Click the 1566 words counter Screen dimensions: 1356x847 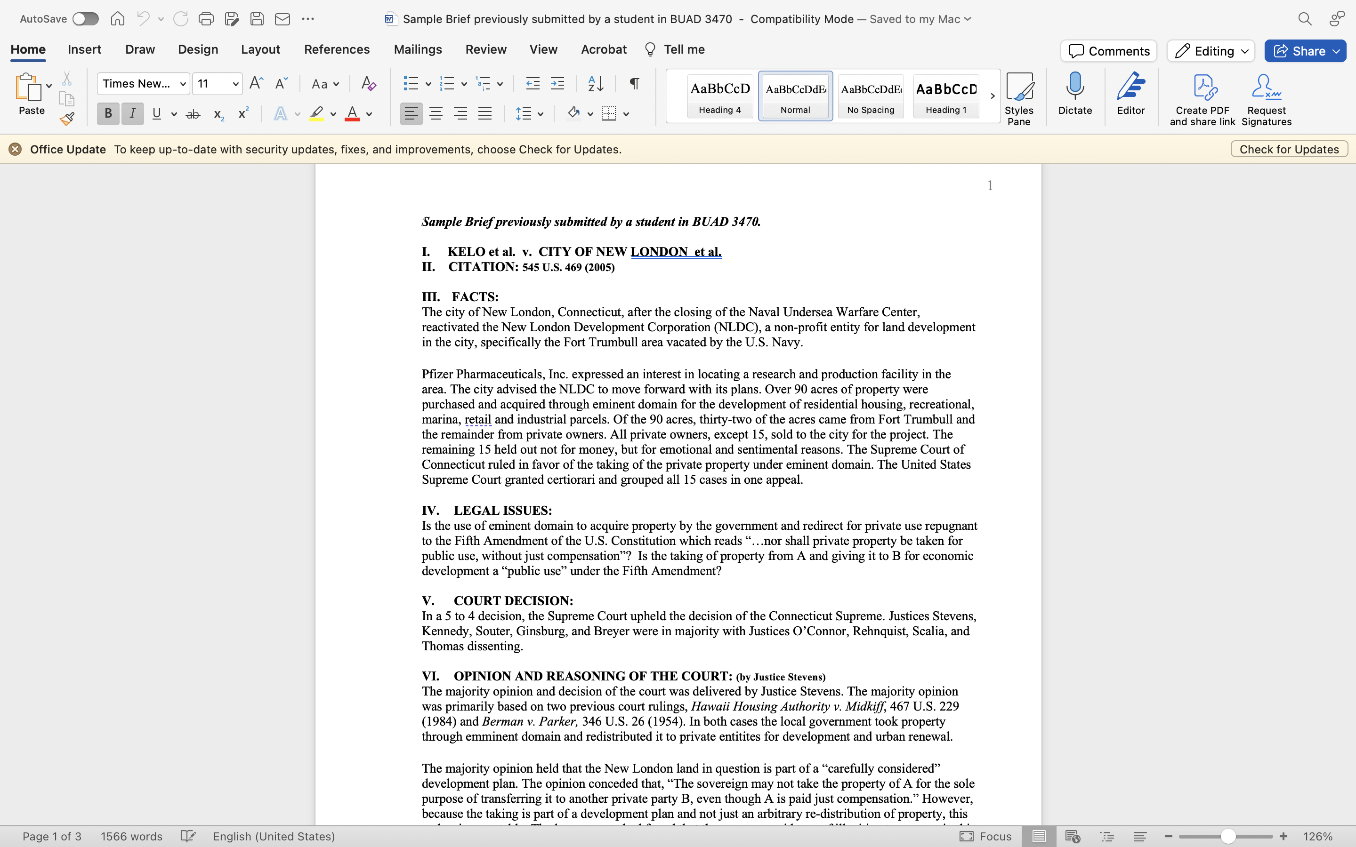pyautogui.click(x=131, y=836)
